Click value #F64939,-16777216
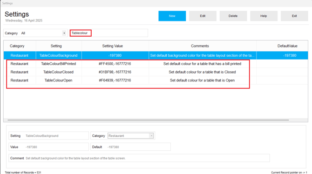 [x=115, y=80]
